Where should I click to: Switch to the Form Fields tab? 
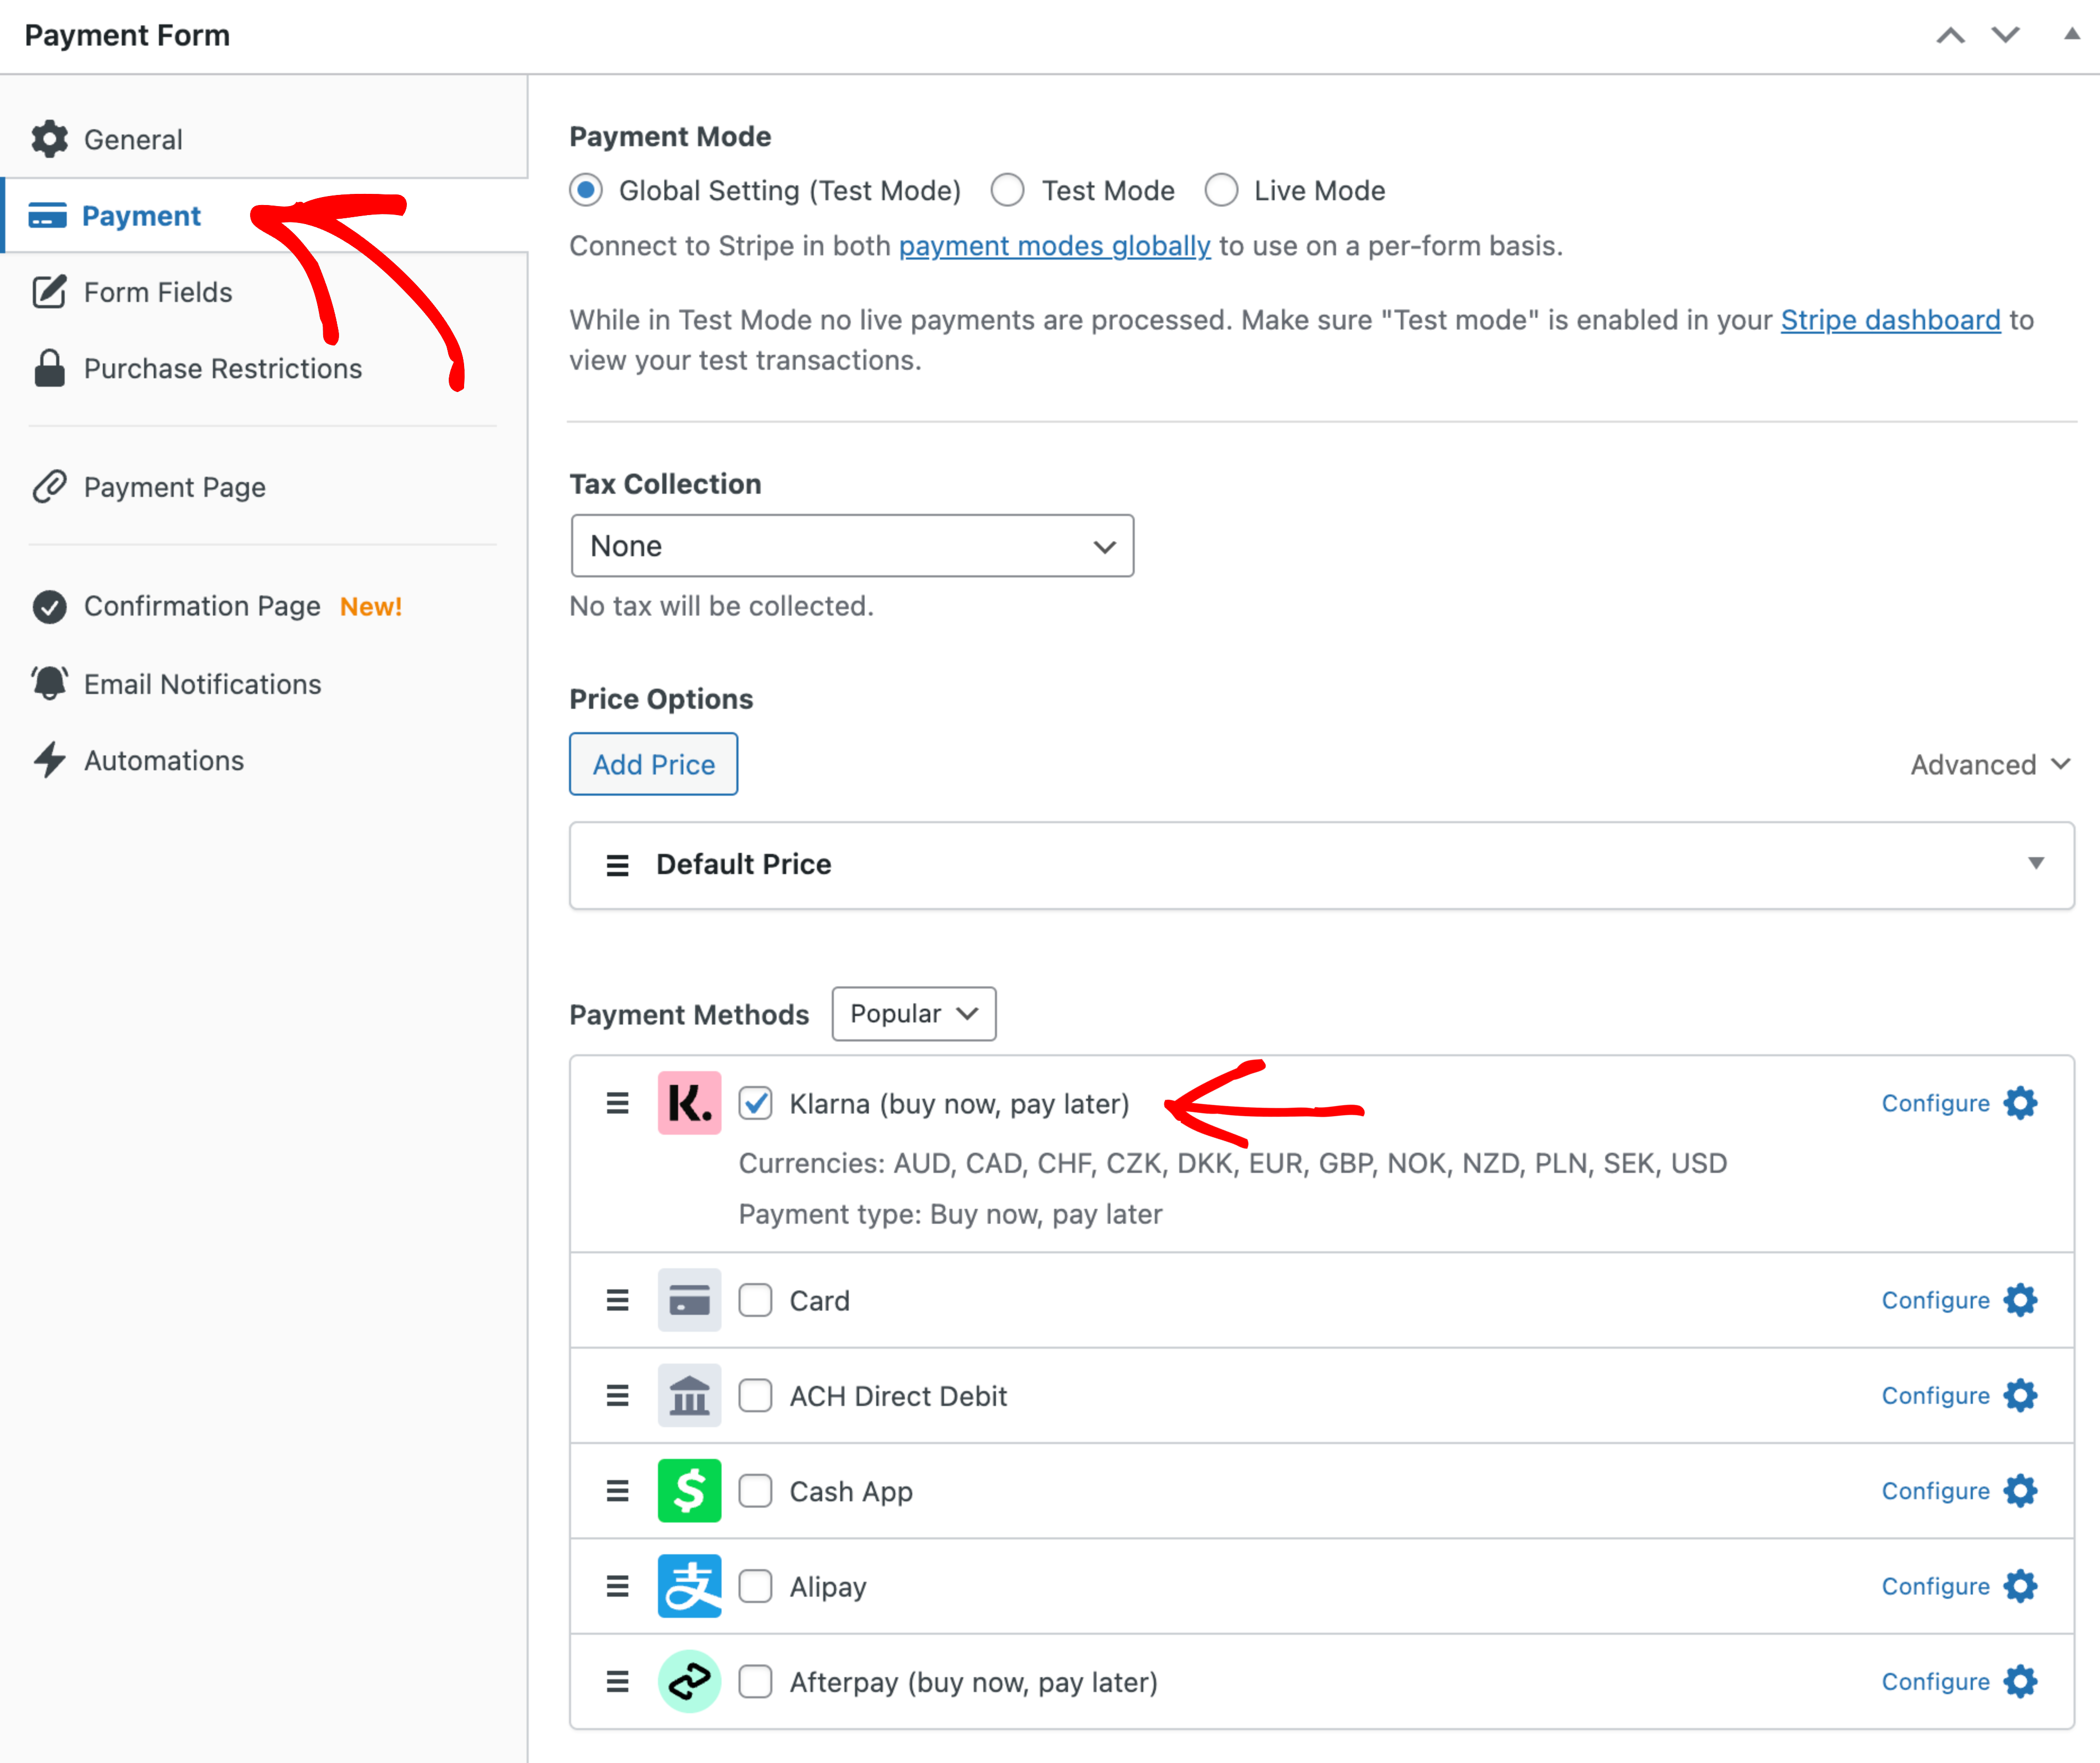point(158,292)
